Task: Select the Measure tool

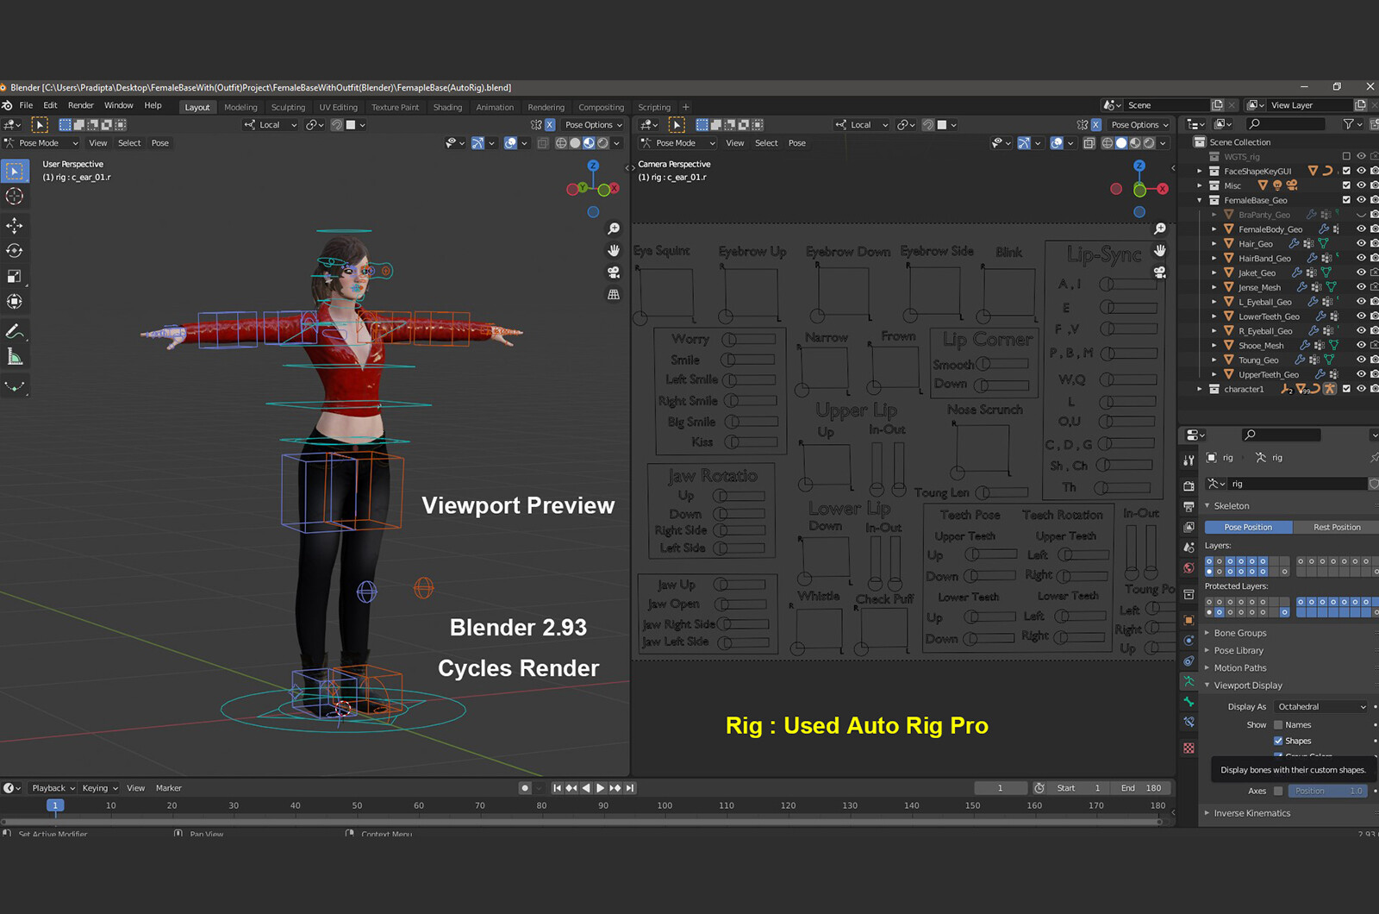Action: pos(15,355)
